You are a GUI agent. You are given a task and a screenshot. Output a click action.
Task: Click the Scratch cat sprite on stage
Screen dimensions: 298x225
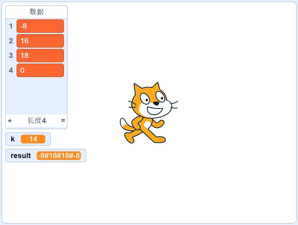149,113
